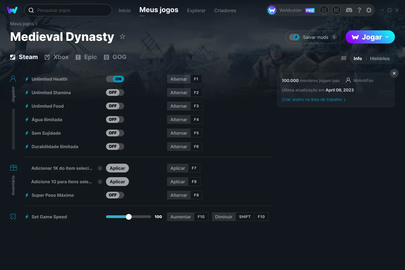Open the Meus jogos tab
This screenshot has height=270, width=405.
pyautogui.click(x=159, y=10)
